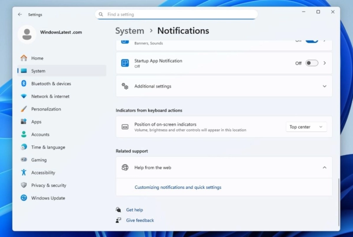
Task: Expand the Additional settings section
Action: point(324,86)
